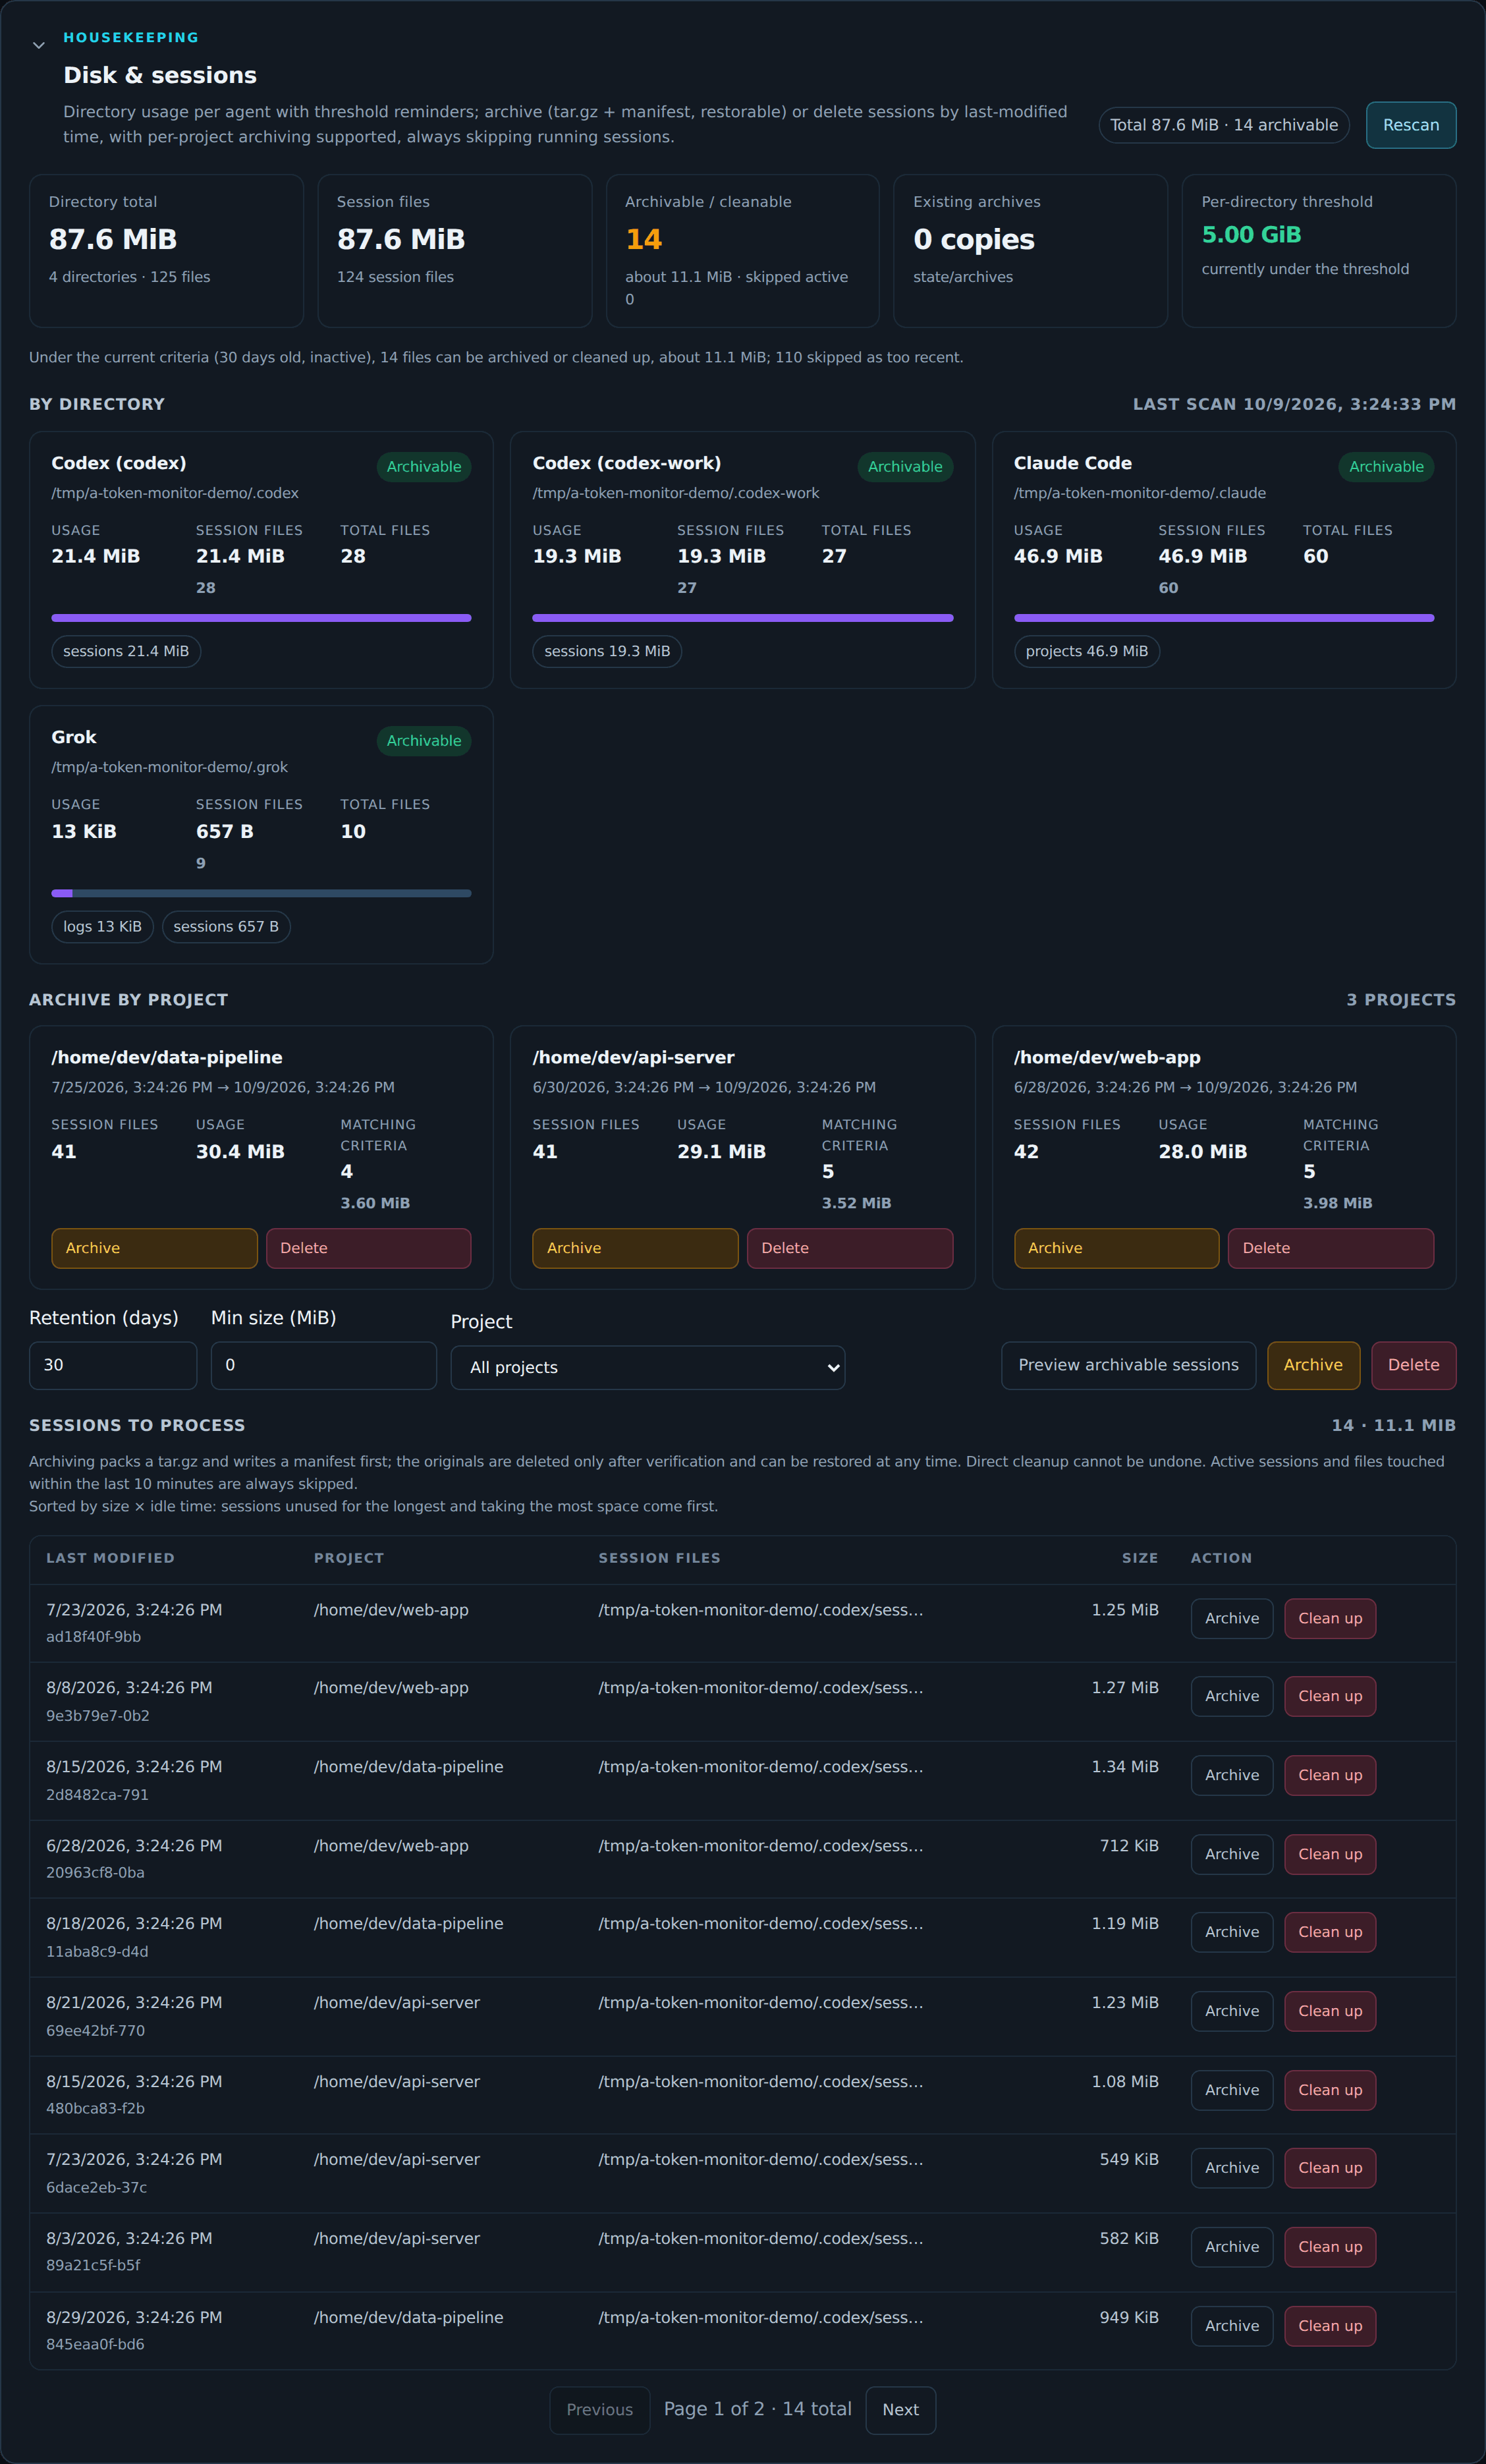The image size is (1486, 2464).
Task: Archive the /home/dev/api-server project
Action: [x=635, y=1248]
